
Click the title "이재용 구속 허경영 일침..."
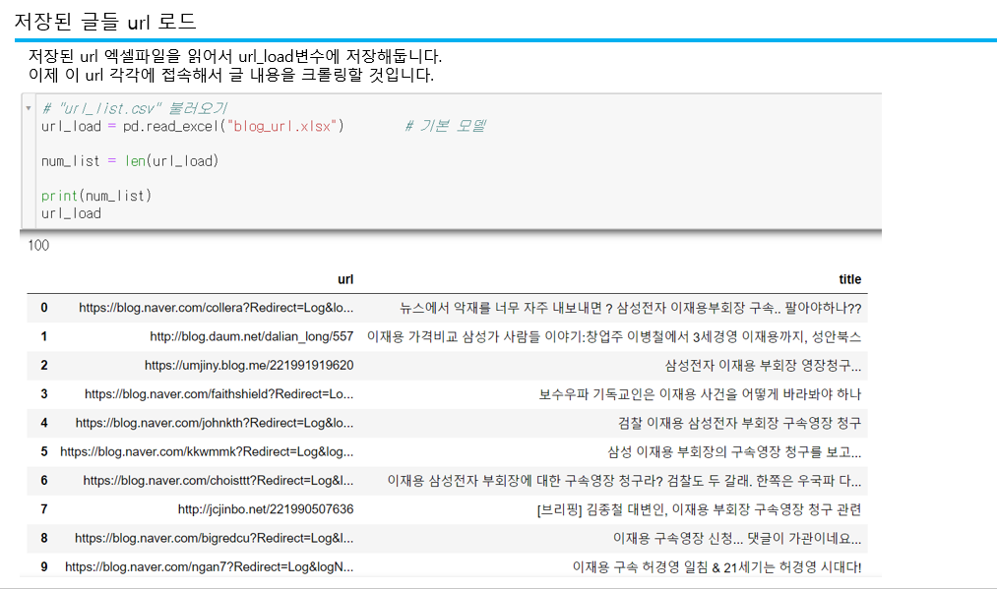pyautogui.click(x=717, y=567)
